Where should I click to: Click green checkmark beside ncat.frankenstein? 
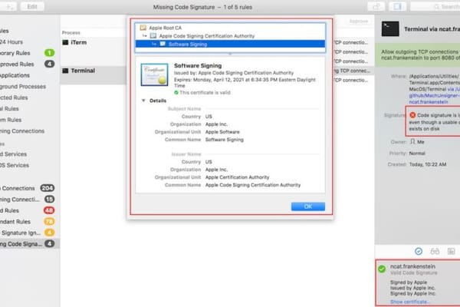pyautogui.click(x=382, y=269)
